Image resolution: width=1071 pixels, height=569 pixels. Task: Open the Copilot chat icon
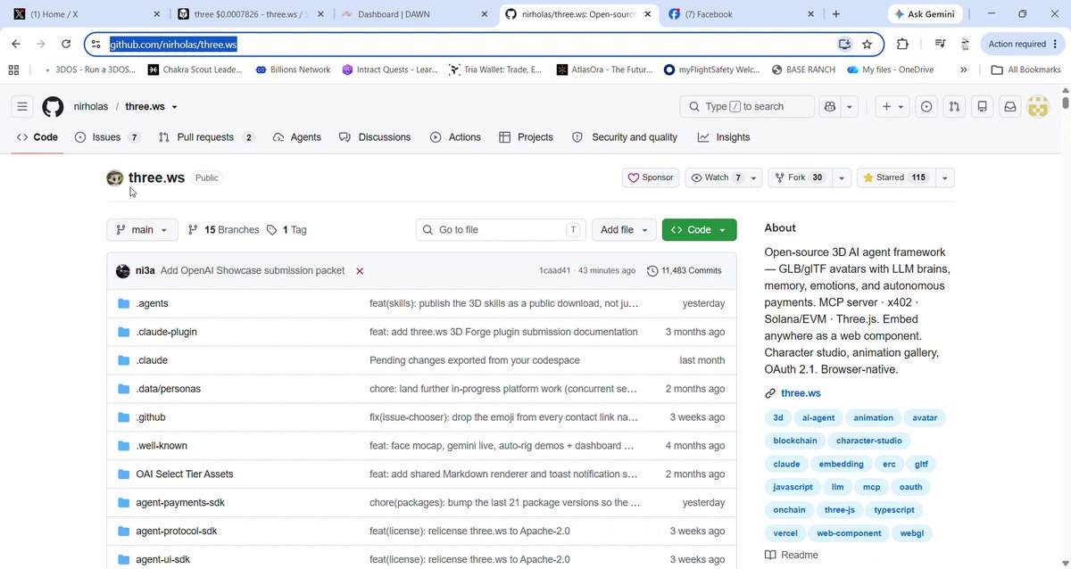[x=830, y=106]
